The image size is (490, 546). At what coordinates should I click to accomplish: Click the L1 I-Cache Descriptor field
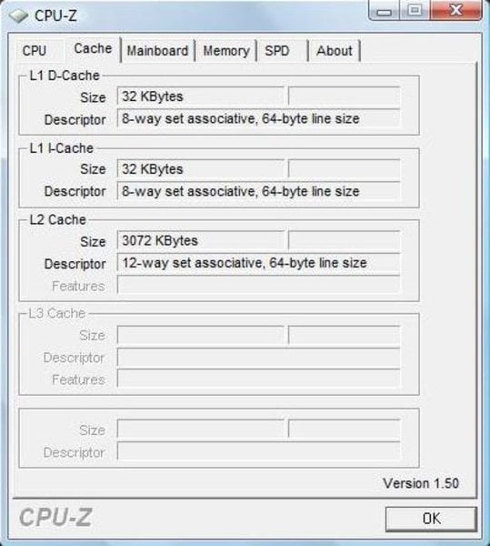[x=258, y=191]
